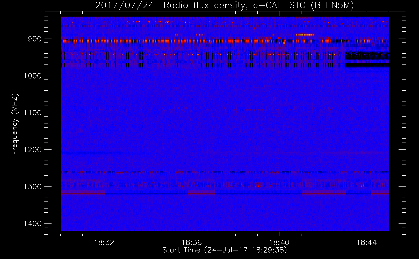Click the Frequency (MHZ) axis title
Screen dimensions: 419x259
(15, 124)
